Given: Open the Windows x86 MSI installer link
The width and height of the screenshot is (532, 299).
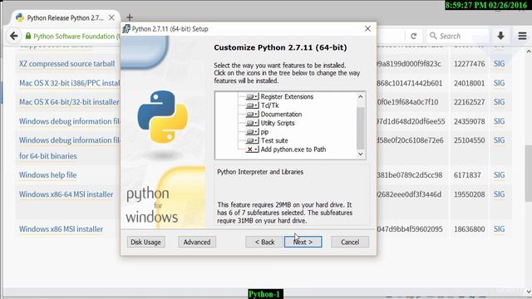Looking at the screenshot, I should [61, 229].
